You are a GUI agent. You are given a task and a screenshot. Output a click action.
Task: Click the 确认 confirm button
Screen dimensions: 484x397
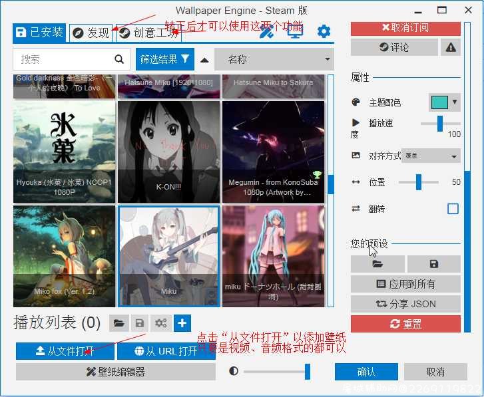click(366, 372)
